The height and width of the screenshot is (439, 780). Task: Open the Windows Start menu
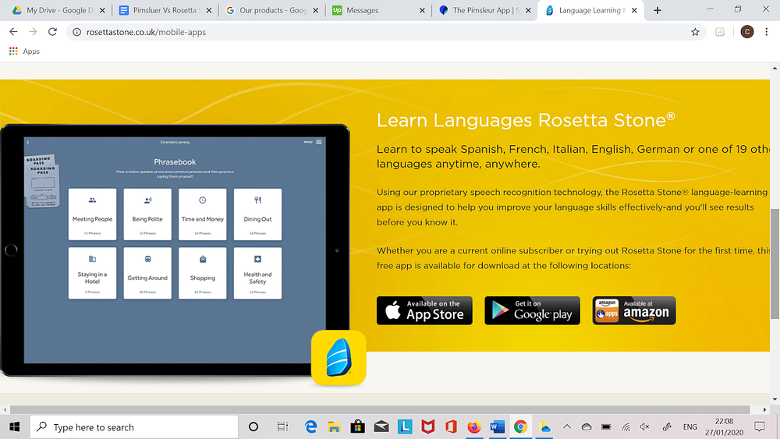[x=14, y=427]
